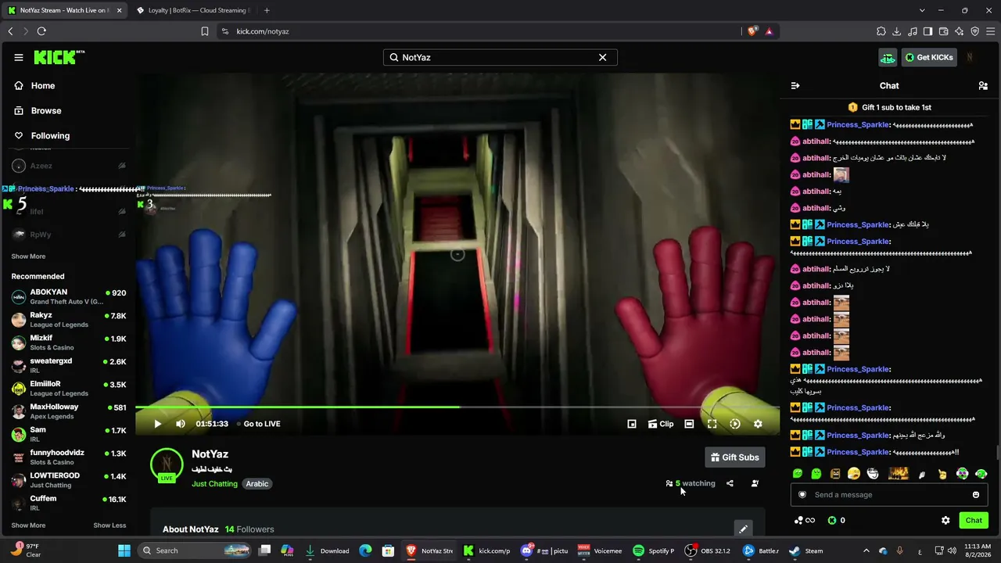Toggle theater mode
1001x563 pixels.
coord(689,424)
